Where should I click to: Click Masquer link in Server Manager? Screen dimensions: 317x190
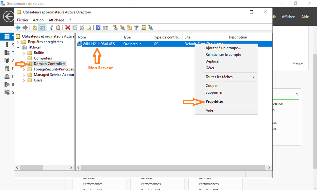coord(298,63)
